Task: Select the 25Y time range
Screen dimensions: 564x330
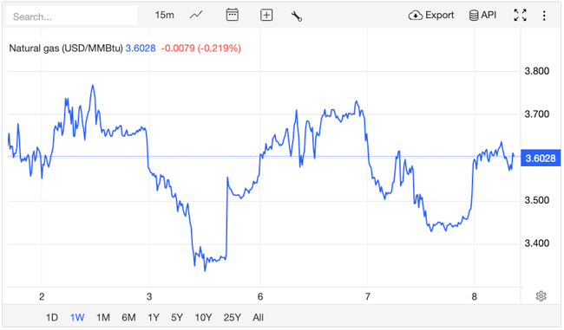Action: [232, 317]
